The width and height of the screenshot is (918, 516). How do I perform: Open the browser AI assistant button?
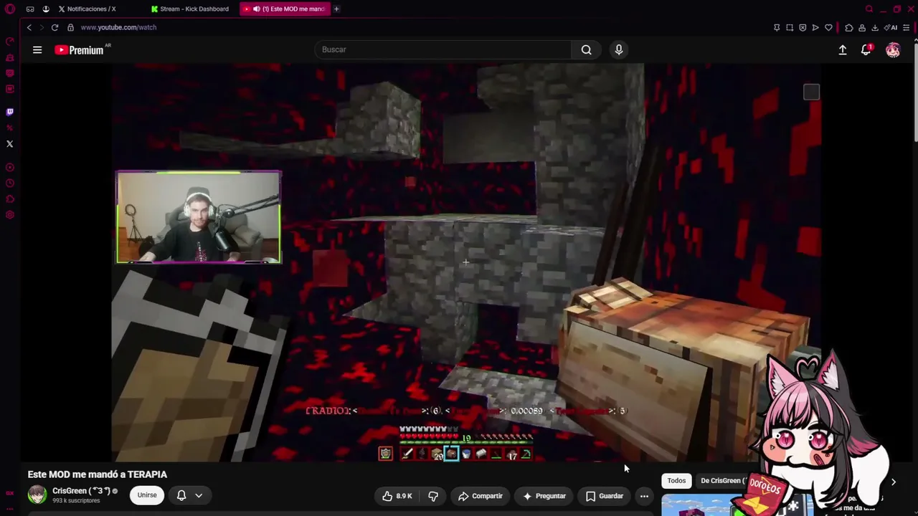pos(891,27)
